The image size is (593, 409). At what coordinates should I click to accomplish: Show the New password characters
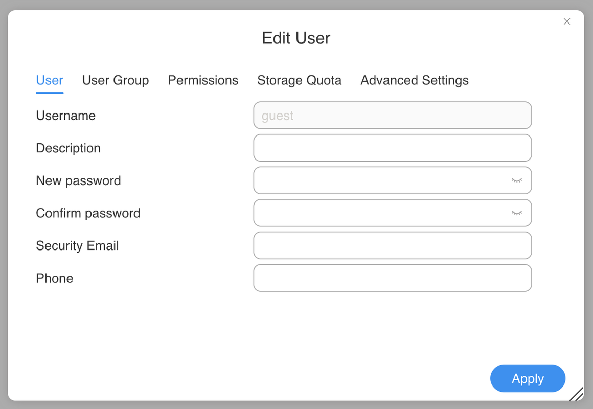(x=517, y=180)
